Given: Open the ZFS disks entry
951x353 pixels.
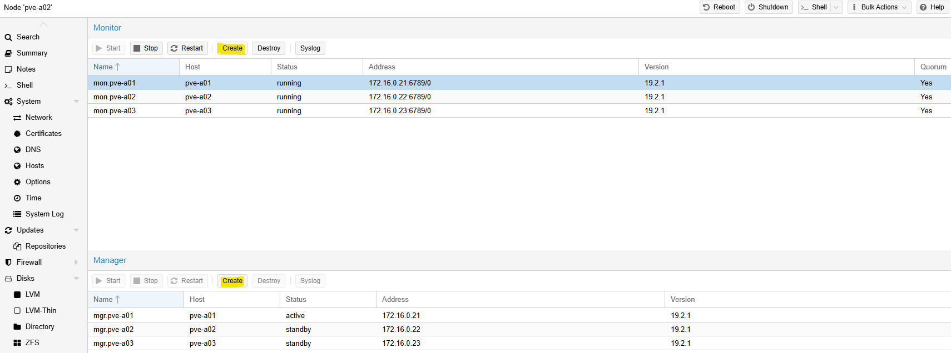Looking at the screenshot, I should [32, 343].
